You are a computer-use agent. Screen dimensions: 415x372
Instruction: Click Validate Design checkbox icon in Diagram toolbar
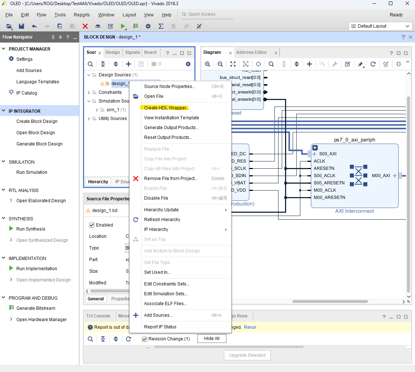coord(348,64)
